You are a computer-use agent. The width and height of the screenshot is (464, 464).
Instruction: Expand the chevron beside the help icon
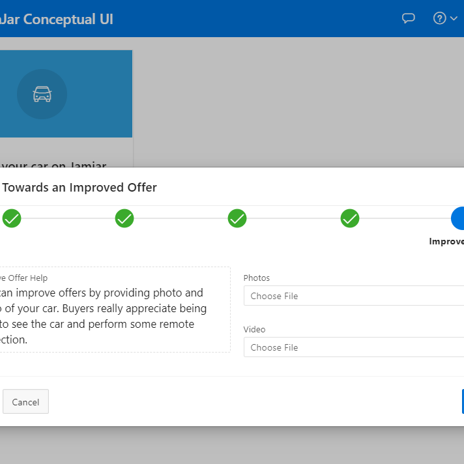click(454, 19)
